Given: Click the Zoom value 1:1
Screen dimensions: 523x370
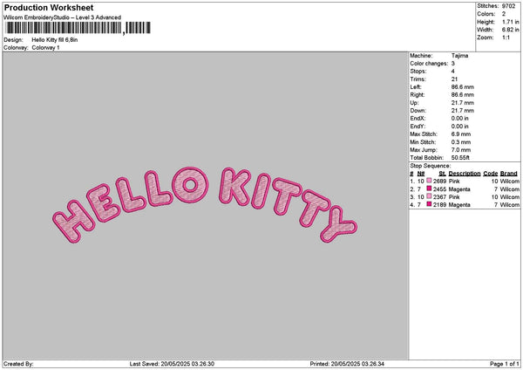Looking at the screenshot, I should [x=506, y=38].
